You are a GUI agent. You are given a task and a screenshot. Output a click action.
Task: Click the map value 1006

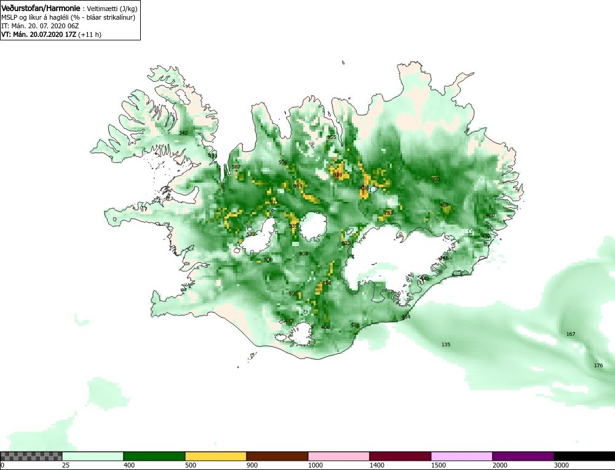pos(363,188)
